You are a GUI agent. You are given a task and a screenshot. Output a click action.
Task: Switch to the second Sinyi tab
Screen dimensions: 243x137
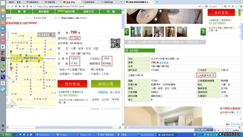coord(34,2)
